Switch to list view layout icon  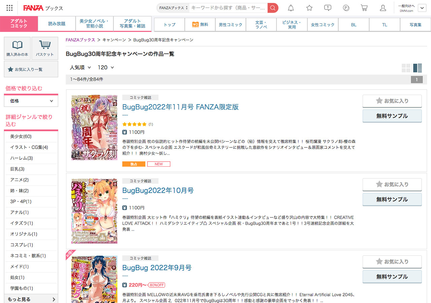point(418,68)
